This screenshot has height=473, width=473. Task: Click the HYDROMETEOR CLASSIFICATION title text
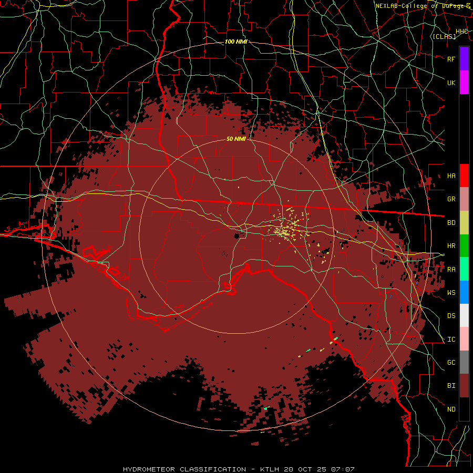(x=184, y=469)
